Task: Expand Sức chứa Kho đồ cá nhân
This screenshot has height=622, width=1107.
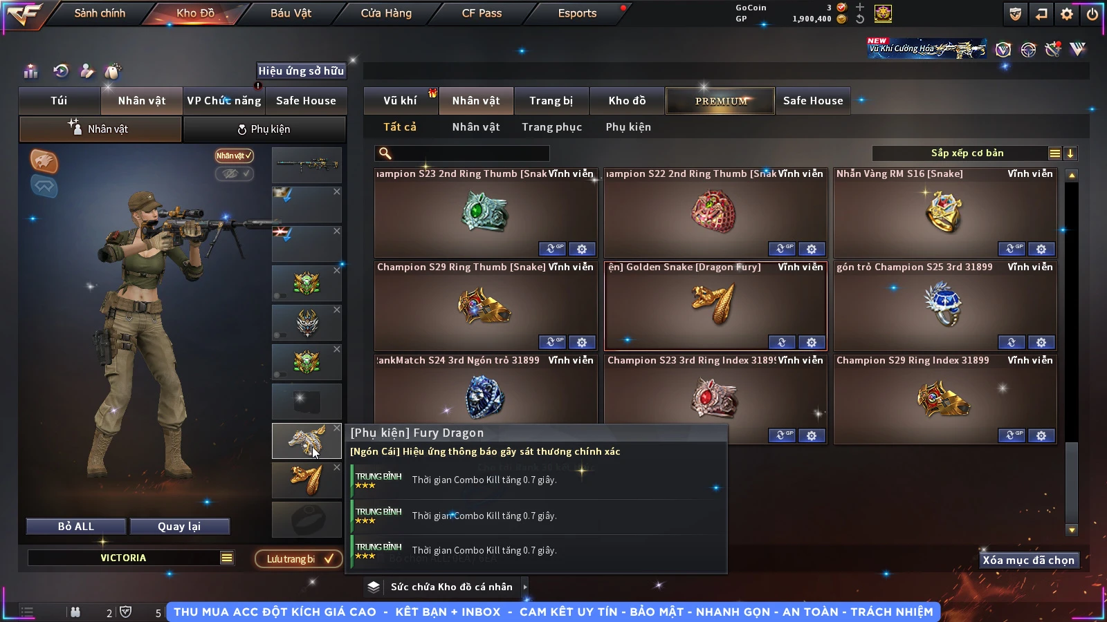Action: (526, 587)
